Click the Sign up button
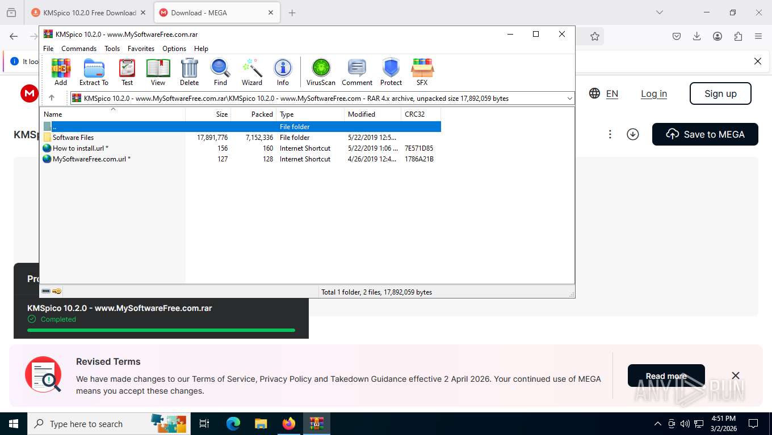The height and width of the screenshot is (435, 772). click(720, 93)
